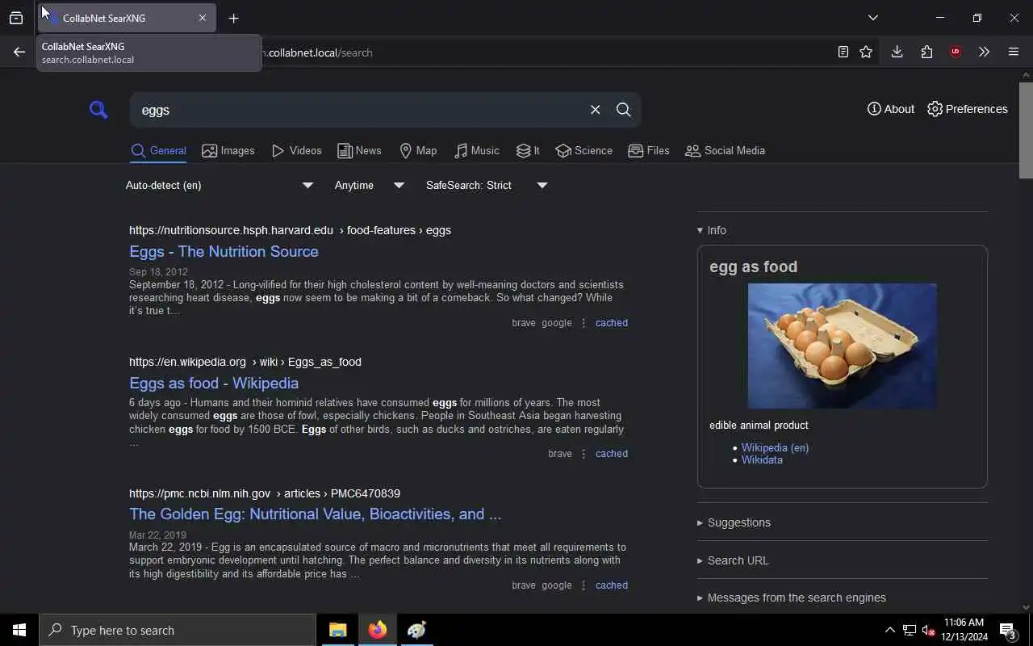Image resolution: width=1033 pixels, height=646 pixels.
Task: Switch to IT category
Action: pyautogui.click(x=528, y=151)
